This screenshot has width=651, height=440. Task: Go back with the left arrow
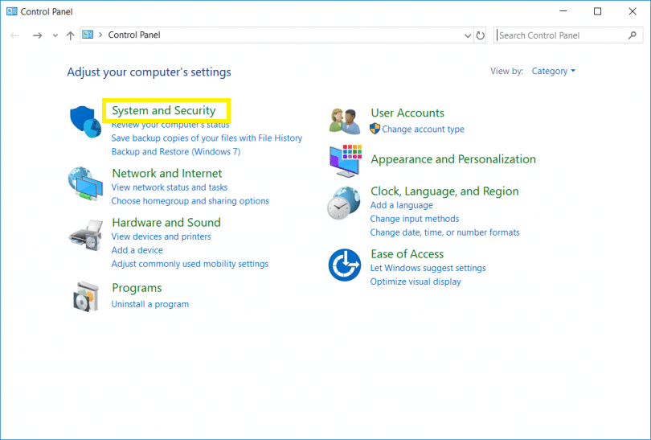point(15,35)
